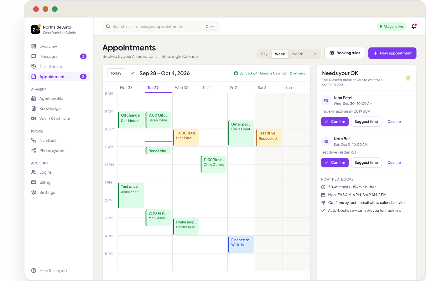Click the Northside Auto logo icon

tap(36, 29)
